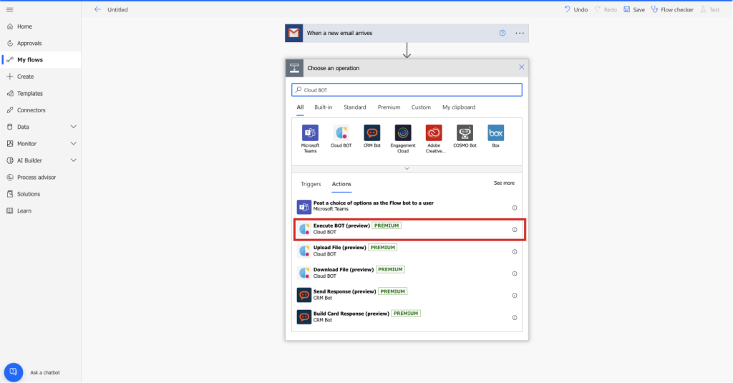Open the hamburger navigation menu
The width and height of the screenshot is (733, 383).
pos(10,9)
